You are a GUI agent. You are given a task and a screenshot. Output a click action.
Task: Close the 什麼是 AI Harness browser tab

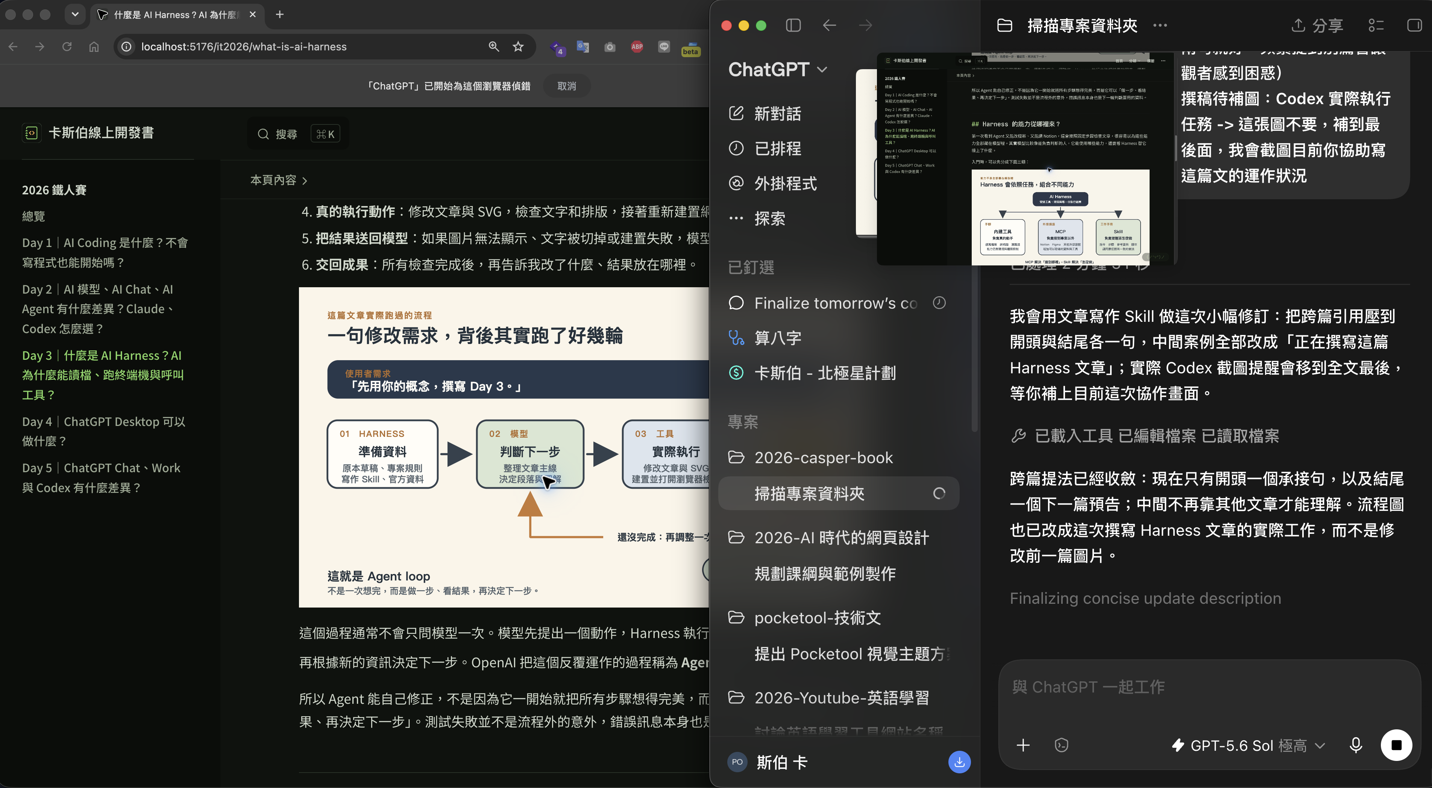tap(253, 14)
